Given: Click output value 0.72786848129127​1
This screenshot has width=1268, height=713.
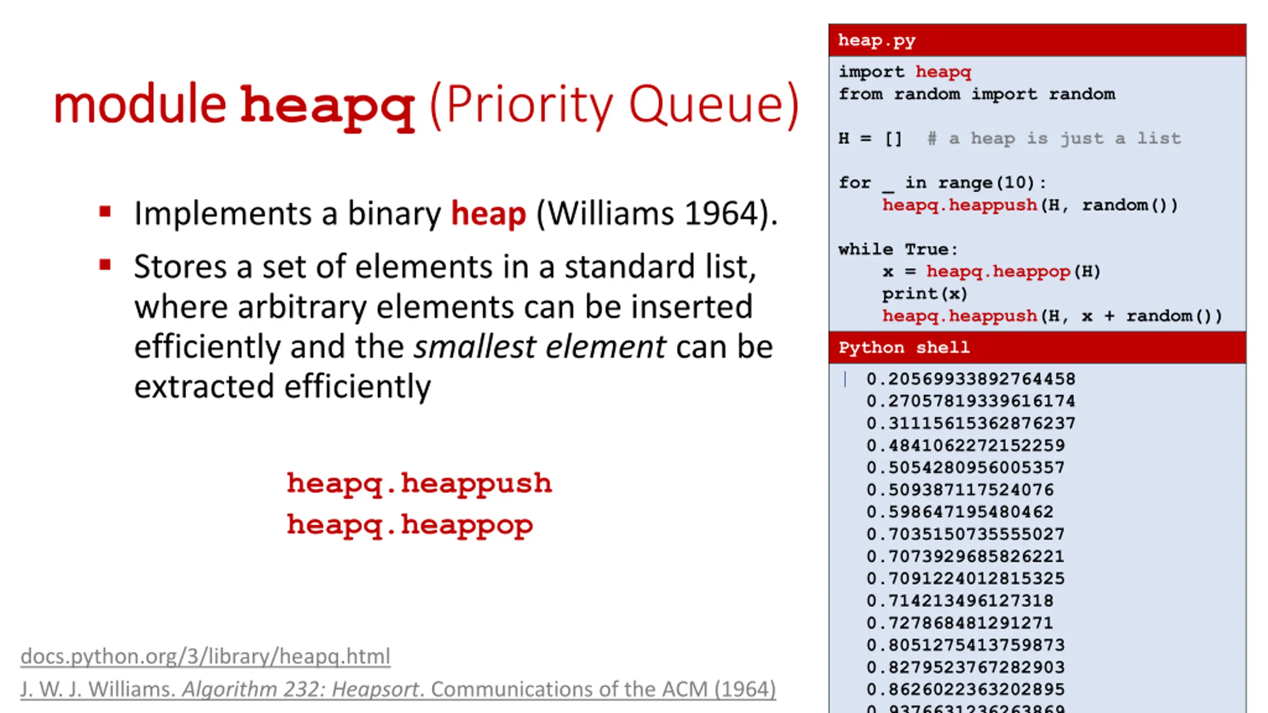Looking at the screenshot, I should (x=960, y=623).
